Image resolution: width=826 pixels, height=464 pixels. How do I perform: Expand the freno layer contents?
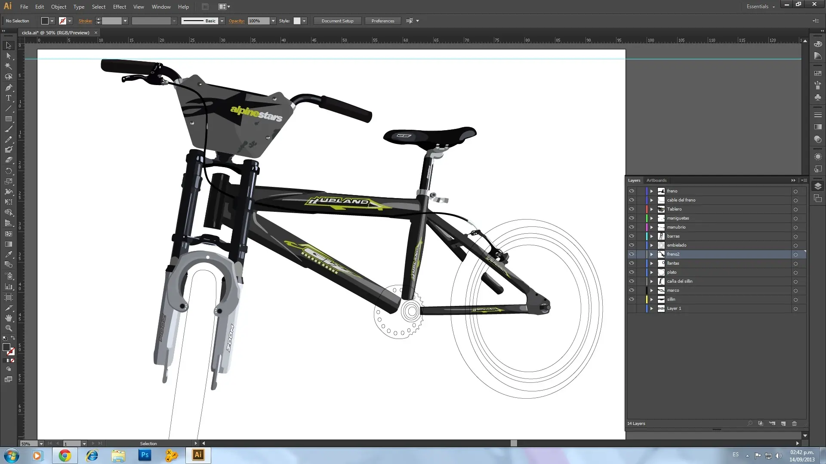click(x=652, y=191)
